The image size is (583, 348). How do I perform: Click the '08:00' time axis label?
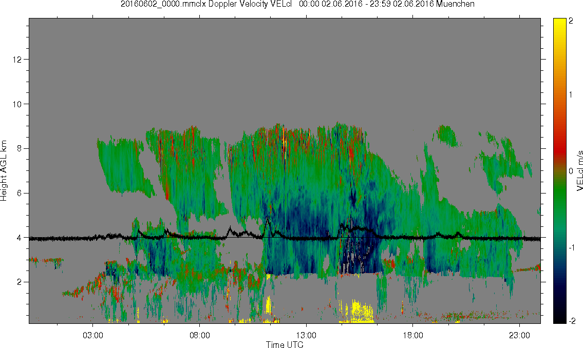[200, 335]
